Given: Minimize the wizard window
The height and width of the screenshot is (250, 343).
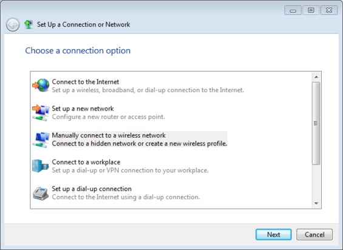Looking at the screenshot, I should tap(293, 10).
